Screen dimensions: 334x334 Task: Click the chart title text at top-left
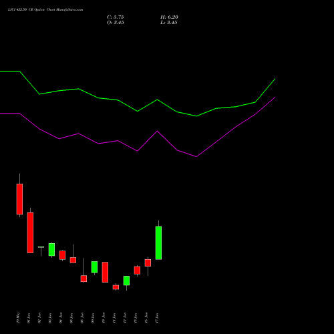click(x=45, y=10)
